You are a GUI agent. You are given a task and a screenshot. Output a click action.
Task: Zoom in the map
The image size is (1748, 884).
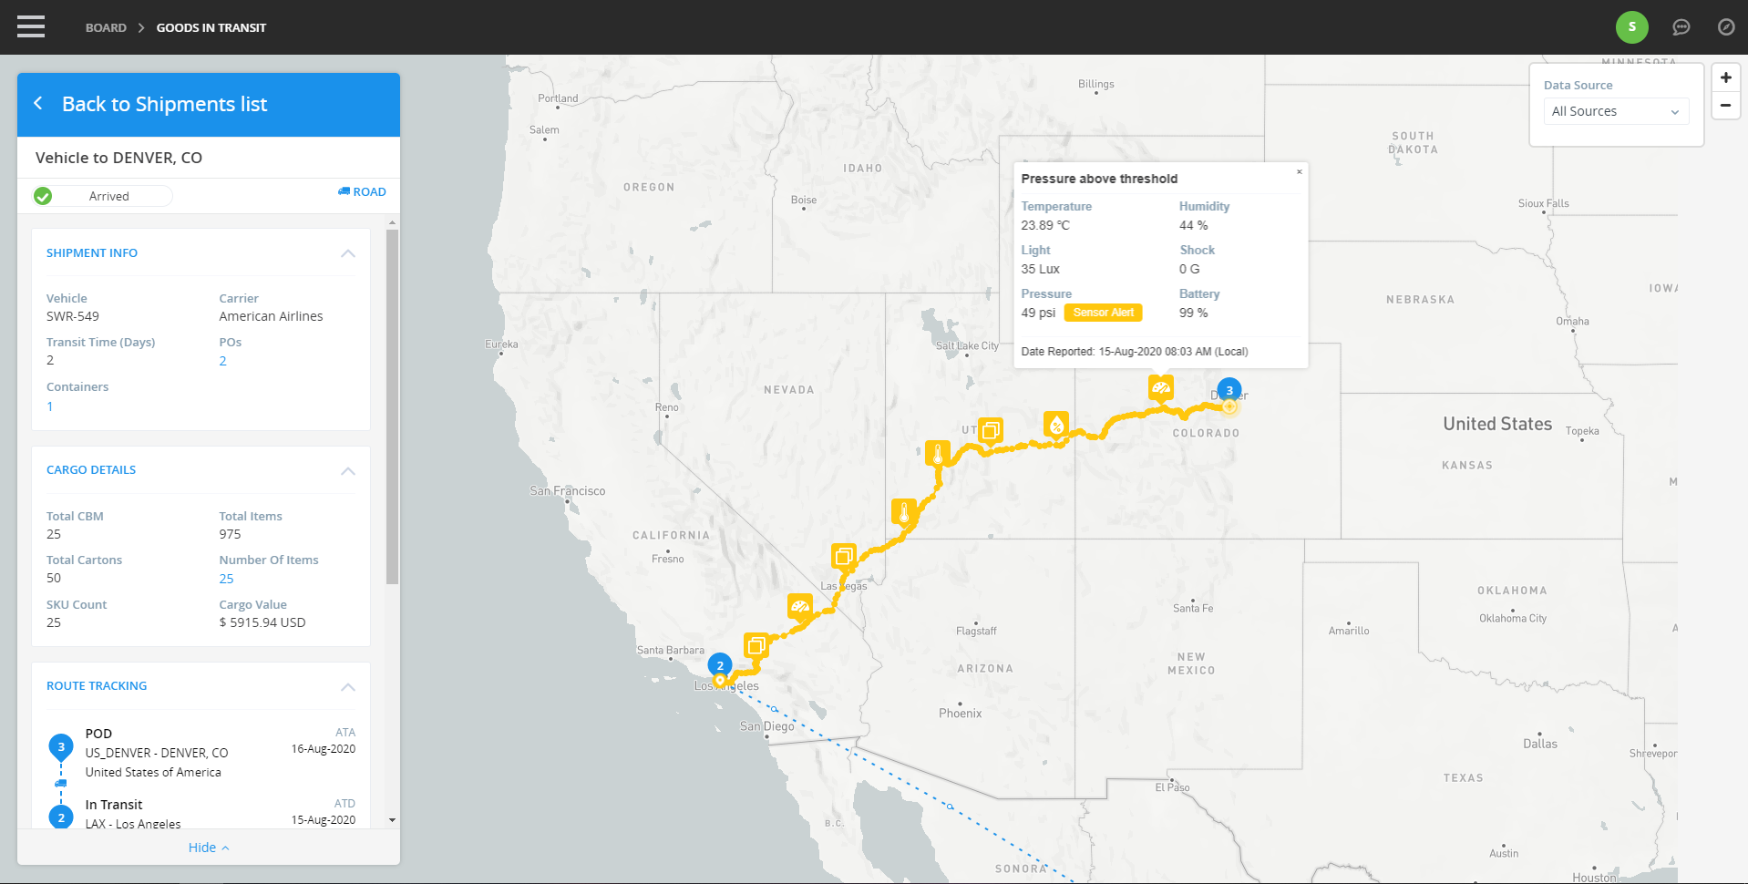click(x=1725, y=77)
